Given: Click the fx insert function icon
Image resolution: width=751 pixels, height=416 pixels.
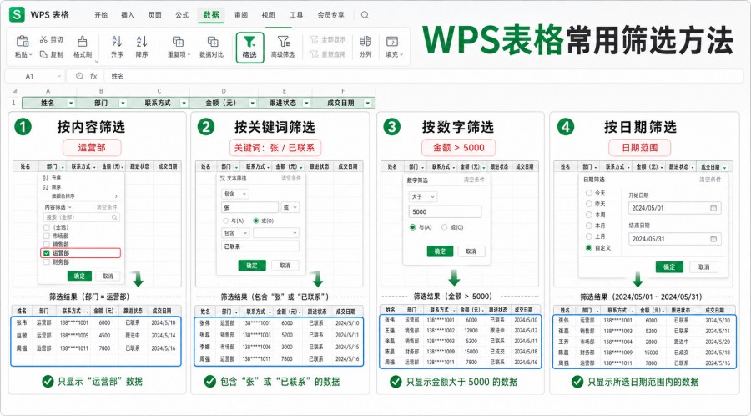Looking at the screenshot, I should [x=93, y=76].
